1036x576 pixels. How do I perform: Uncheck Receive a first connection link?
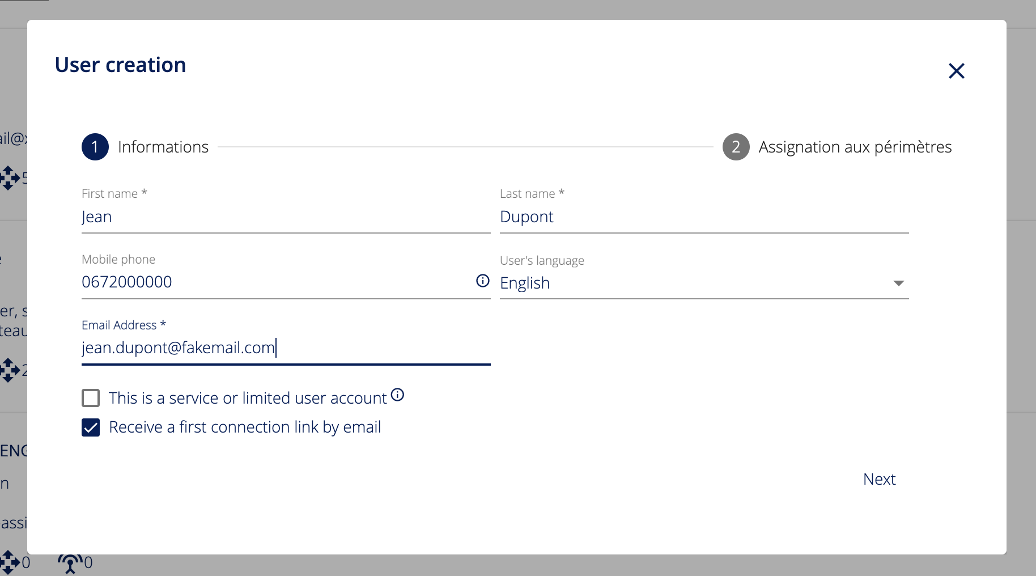coord(91,427)
